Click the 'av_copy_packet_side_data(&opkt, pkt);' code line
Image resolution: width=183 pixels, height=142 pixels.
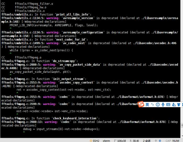coord(40,72)
